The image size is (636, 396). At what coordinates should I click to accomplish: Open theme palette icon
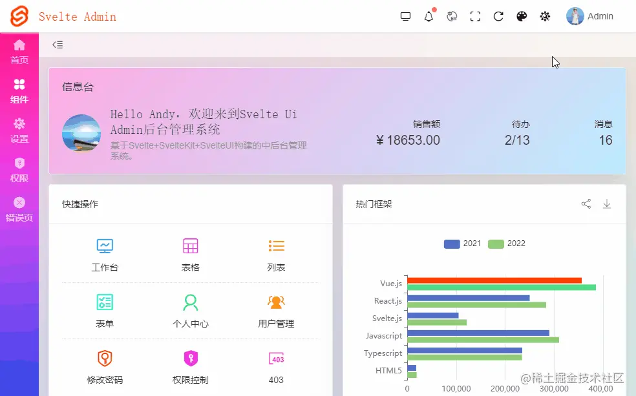point(522,17)
